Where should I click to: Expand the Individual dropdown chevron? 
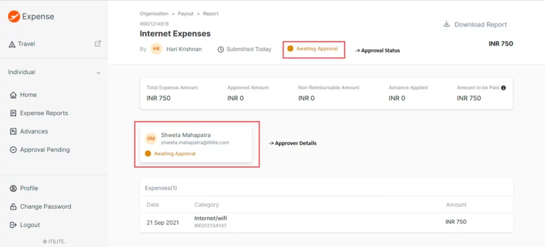98,73
